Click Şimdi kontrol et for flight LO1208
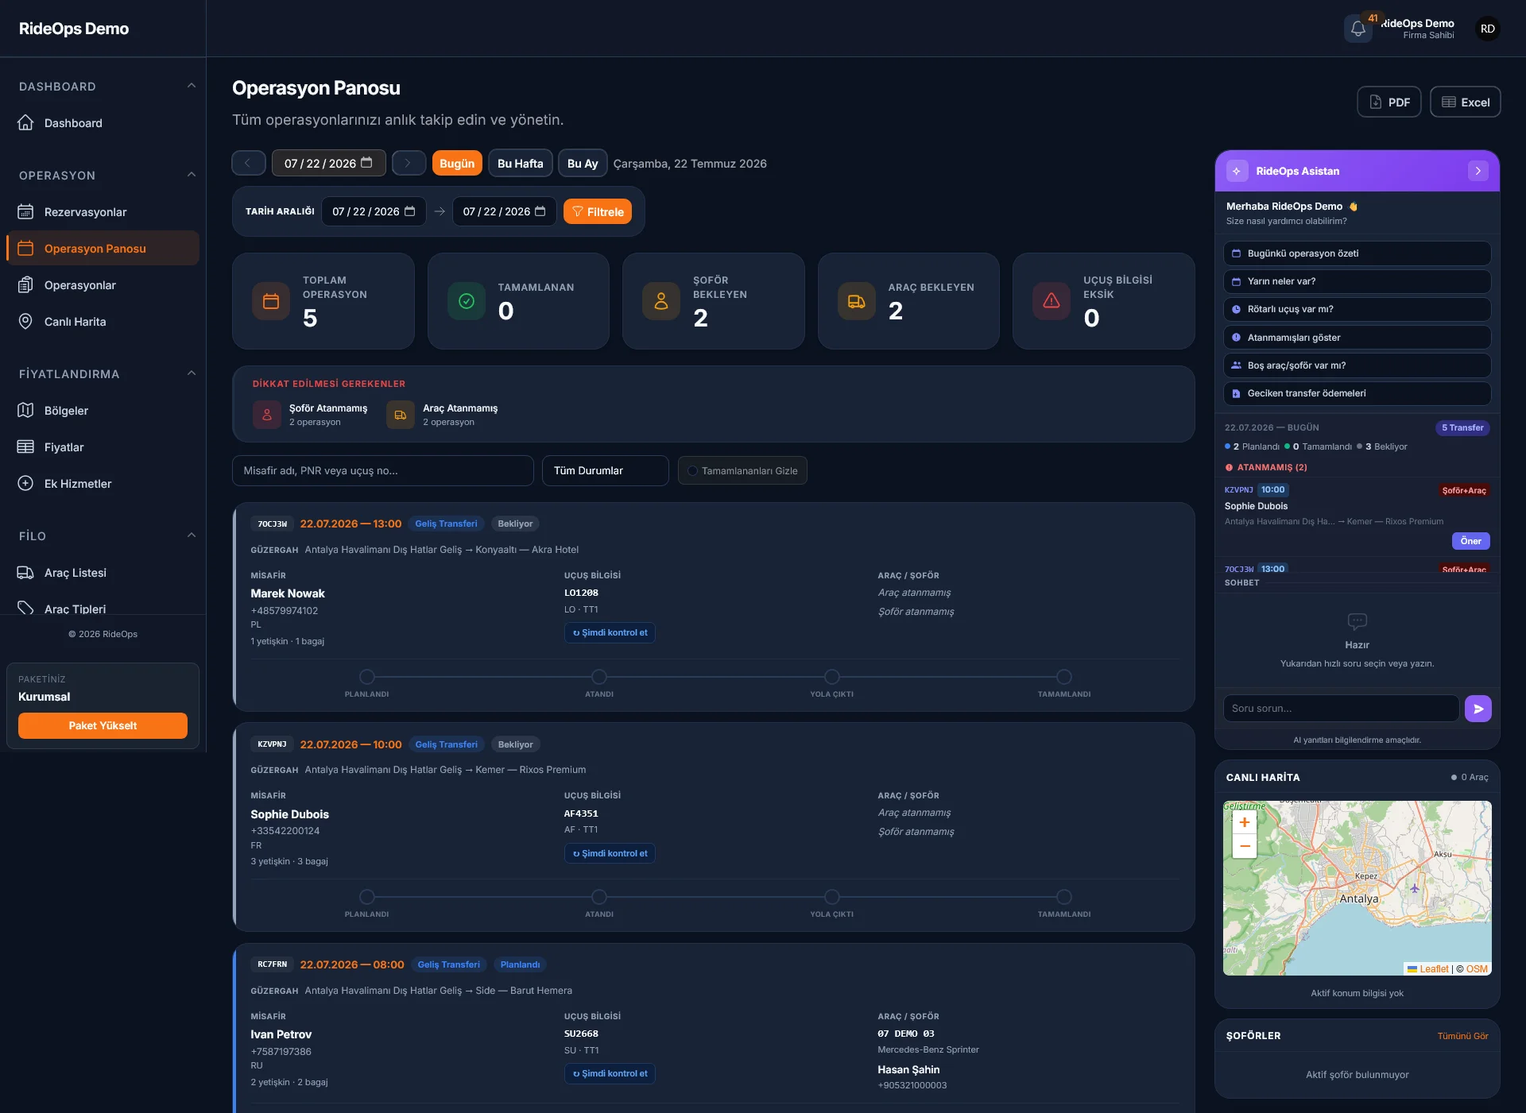The width and height of the screenshot is (1526, 1113). click(x=610, y=633)
